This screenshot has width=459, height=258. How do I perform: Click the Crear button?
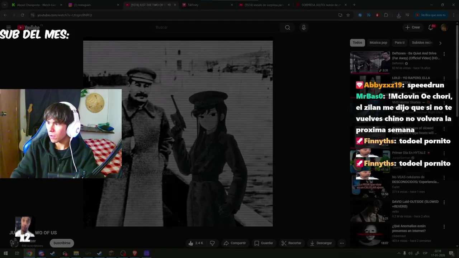(412, 28)
